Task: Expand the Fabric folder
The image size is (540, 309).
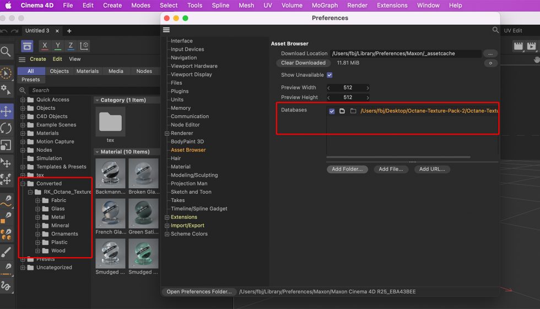Action: point(37,200)
